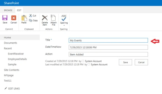Open the Test11 navigation link
This screenshot has height=94, width=162.
(8, 81)
